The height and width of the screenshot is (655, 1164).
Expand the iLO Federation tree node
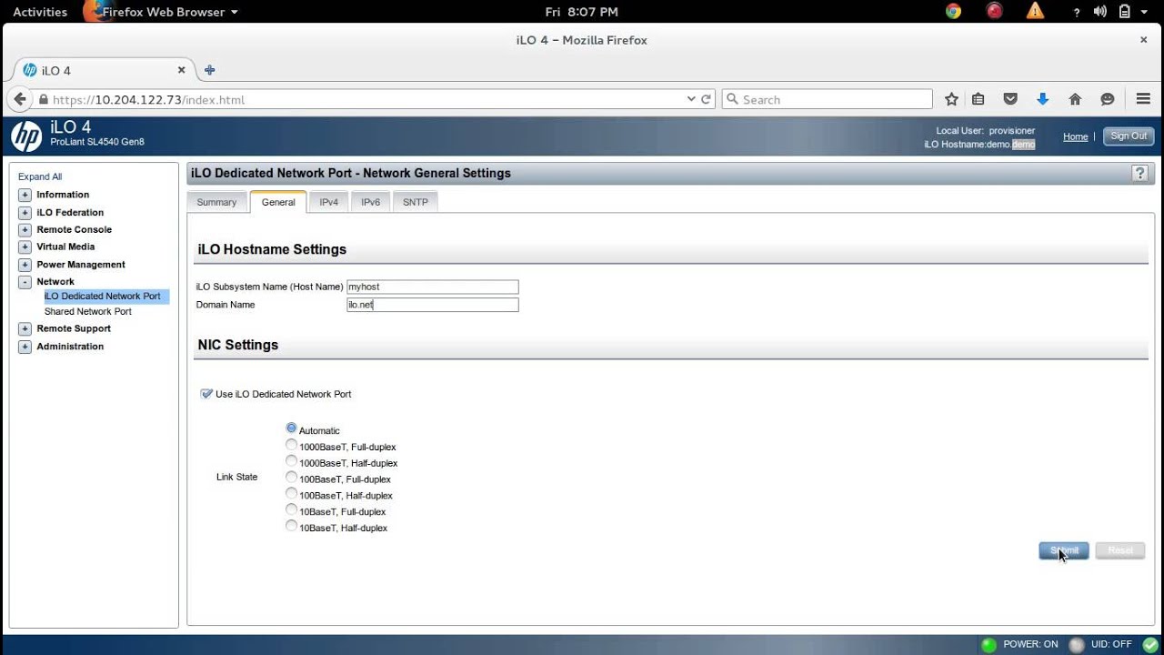coord(25,212)
